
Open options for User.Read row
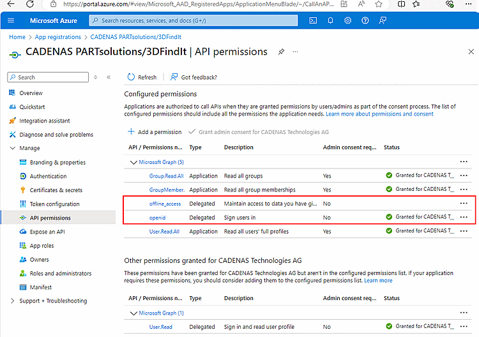point(464,326)
